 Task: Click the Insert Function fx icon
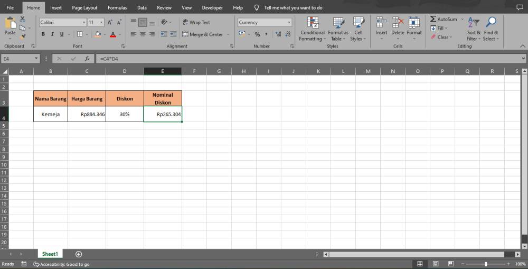[87, 59]
